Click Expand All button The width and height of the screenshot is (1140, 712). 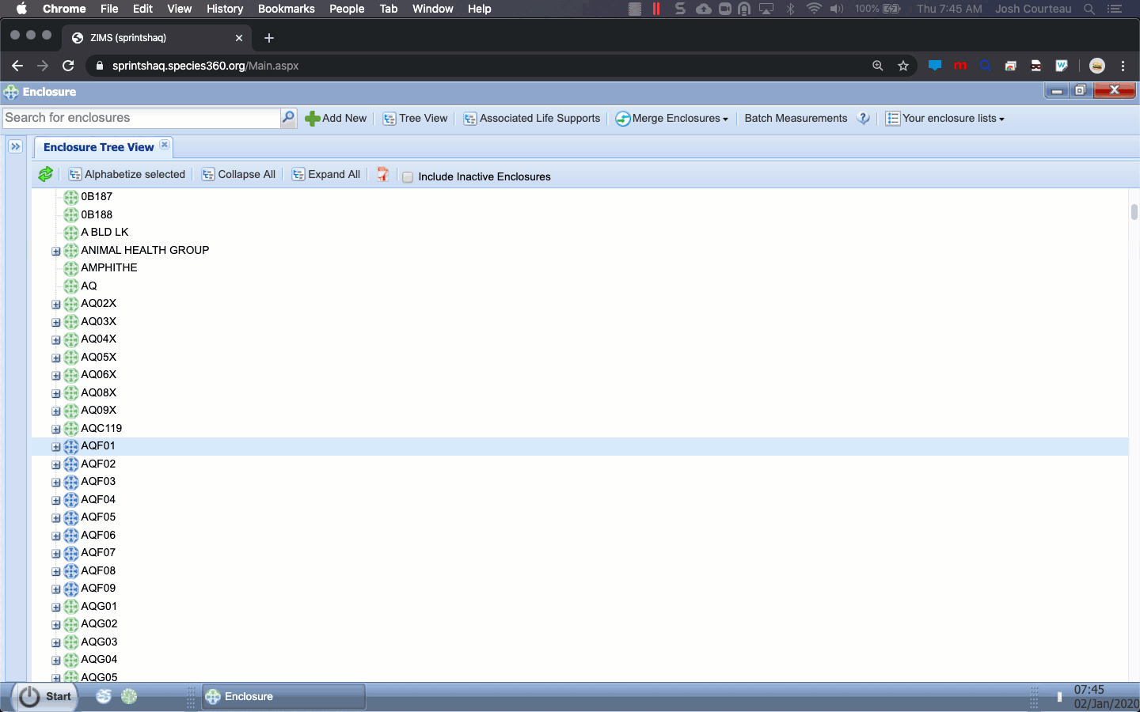tap(326, 174)
